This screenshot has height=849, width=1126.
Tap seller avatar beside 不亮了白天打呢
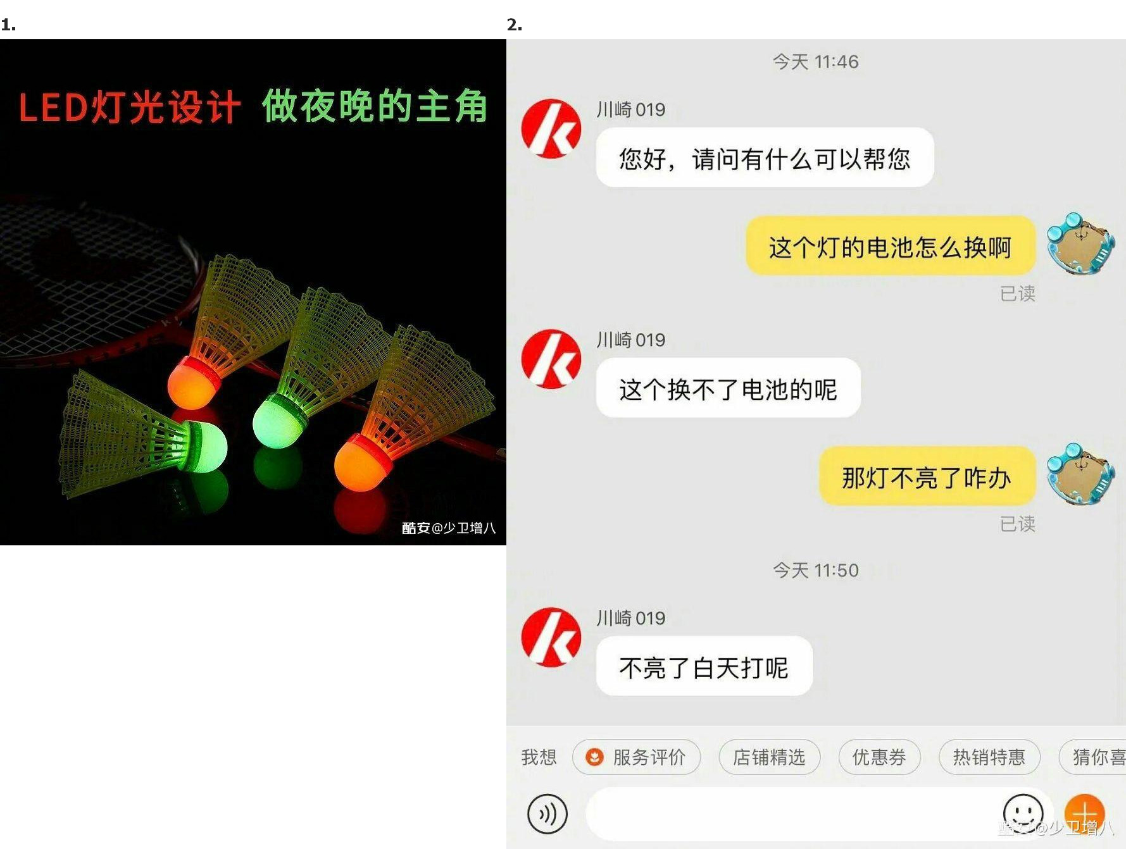point(551,637)
